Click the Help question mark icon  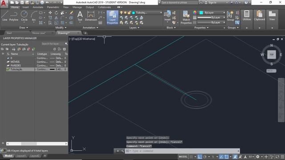point(246,3)
